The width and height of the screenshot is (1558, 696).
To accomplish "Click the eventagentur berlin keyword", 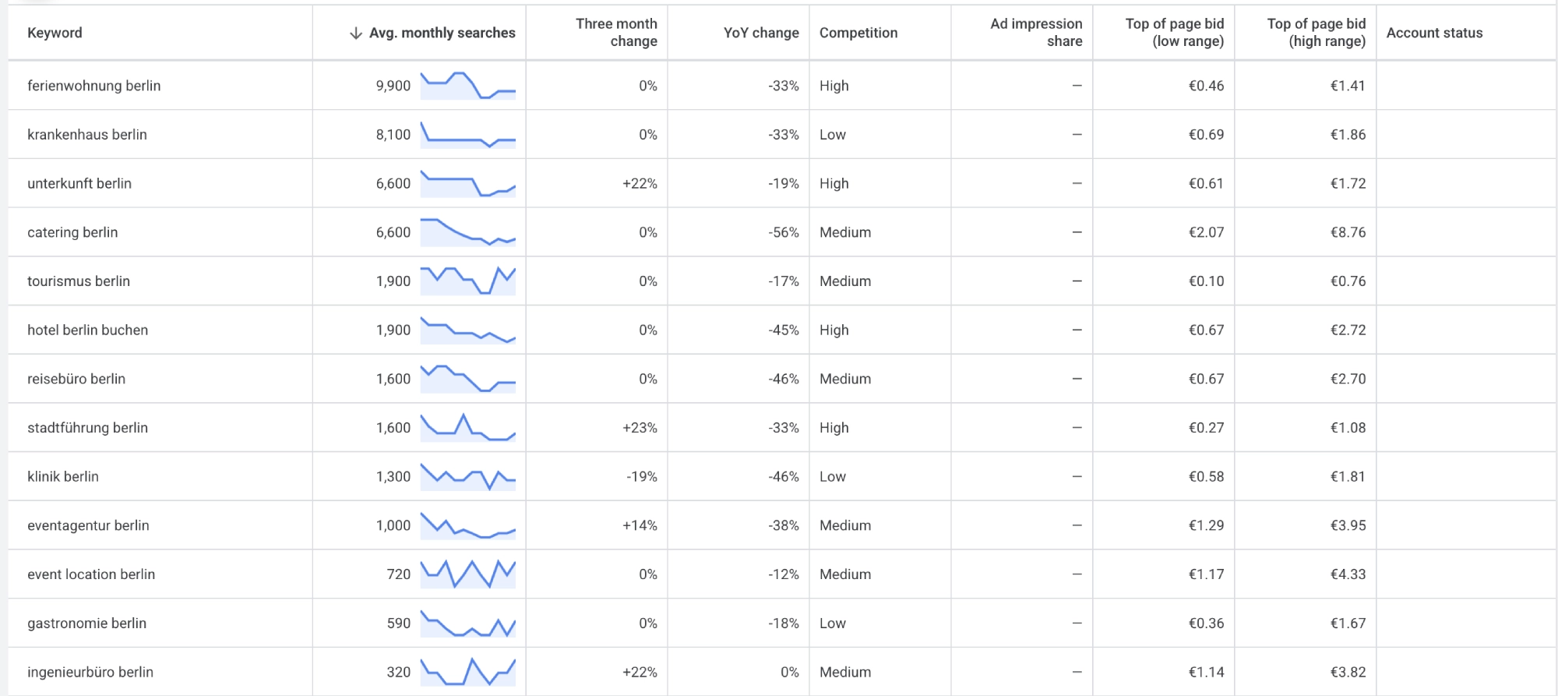I will tap(88, 525).
